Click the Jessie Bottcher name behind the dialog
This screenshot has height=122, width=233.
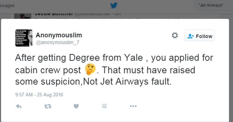coord(54,14)
